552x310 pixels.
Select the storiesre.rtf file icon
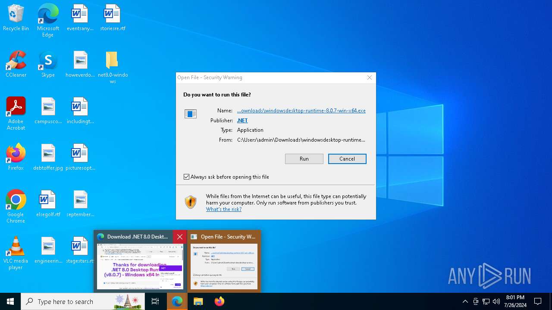pyautogui.click(x=113, y=18)
